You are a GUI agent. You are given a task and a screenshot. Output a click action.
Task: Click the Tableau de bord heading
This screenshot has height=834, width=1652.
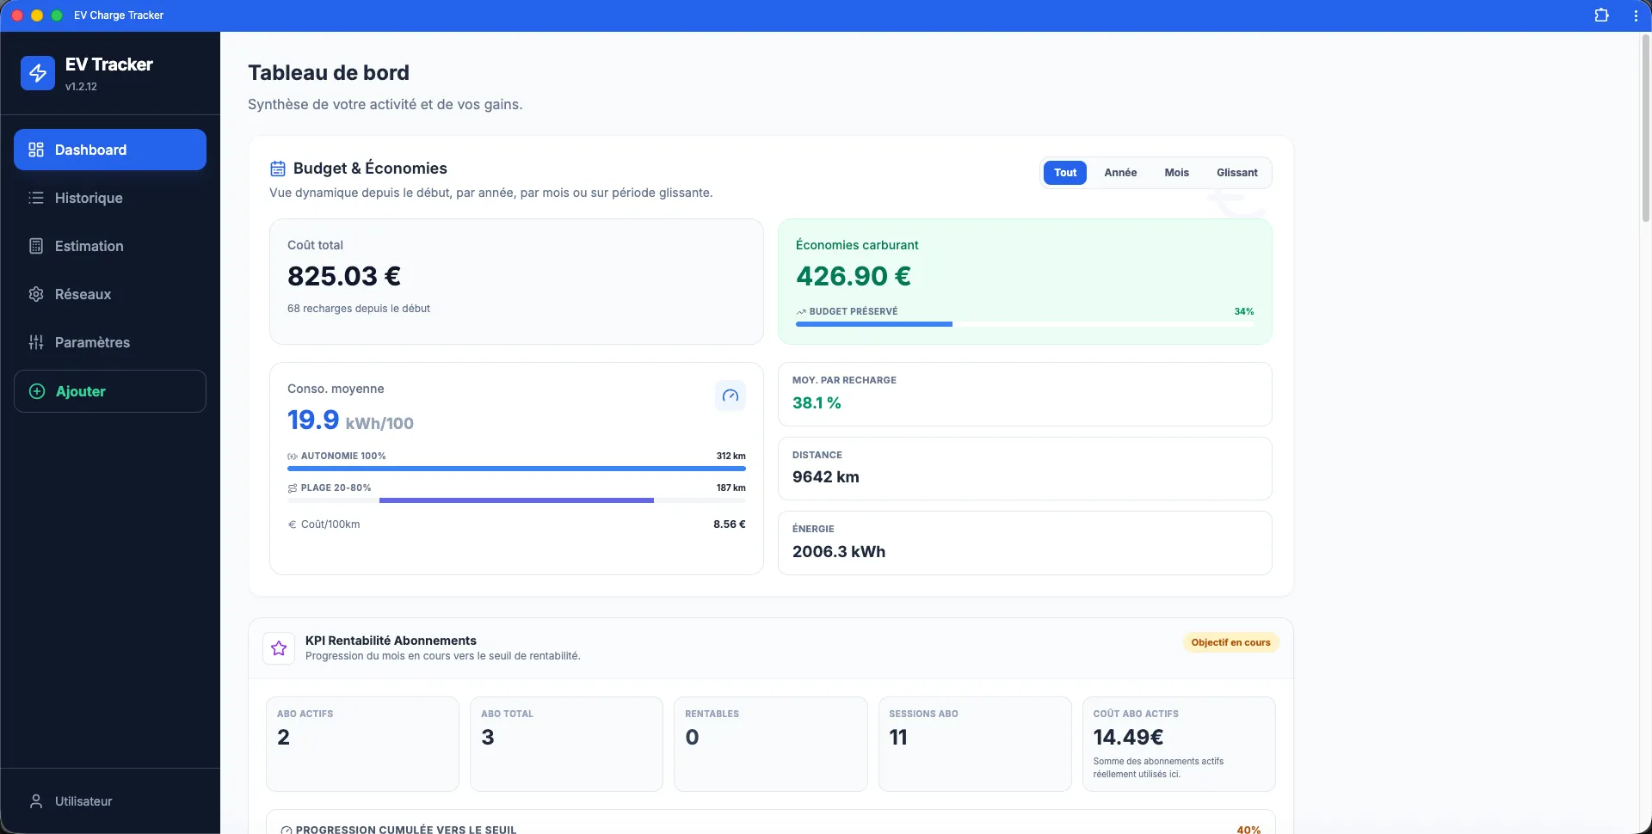coord(329,73)
